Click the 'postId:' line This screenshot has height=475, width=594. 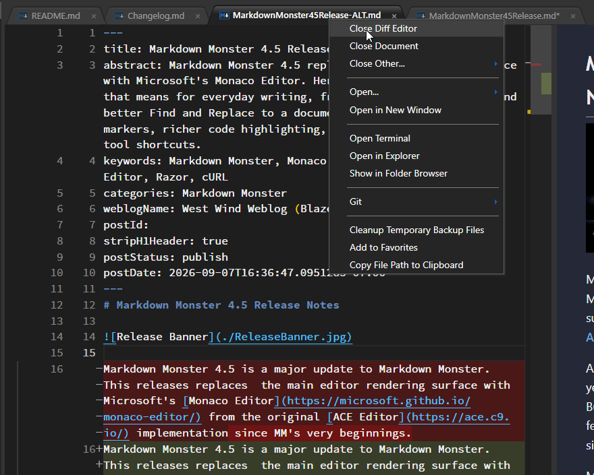point(126,224)
